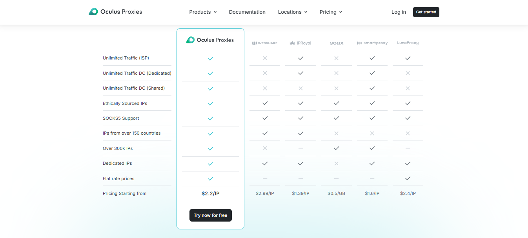Click Oculus checkmark for Unlimited Traffic DC (Dedicated)
The image size is (528, 238).
pyautogui.click(x=210, y=73)
